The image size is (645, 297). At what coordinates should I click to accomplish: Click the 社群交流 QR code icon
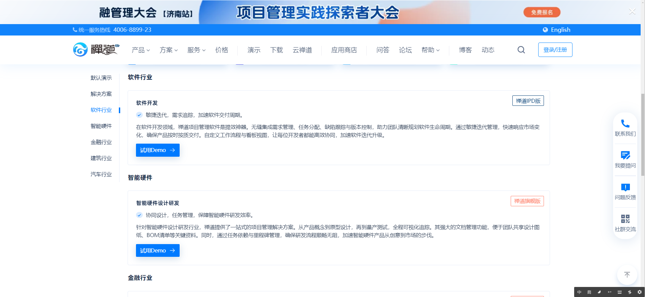point(625,219)
